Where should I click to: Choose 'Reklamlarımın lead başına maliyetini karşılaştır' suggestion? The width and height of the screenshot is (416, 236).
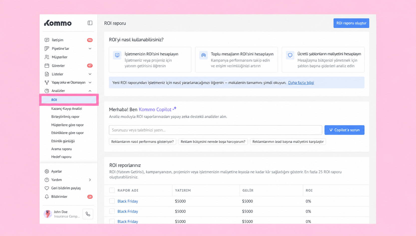(x=288, y=141)
